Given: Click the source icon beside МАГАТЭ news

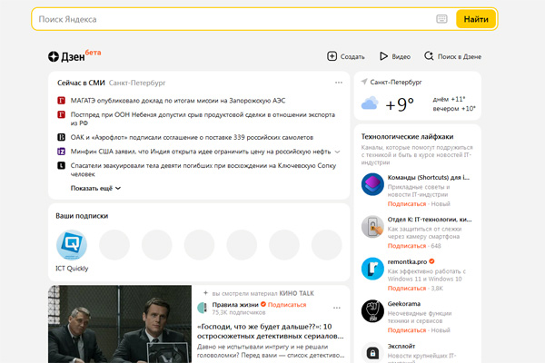Looking at the screenshot, I should click(61, 101).
